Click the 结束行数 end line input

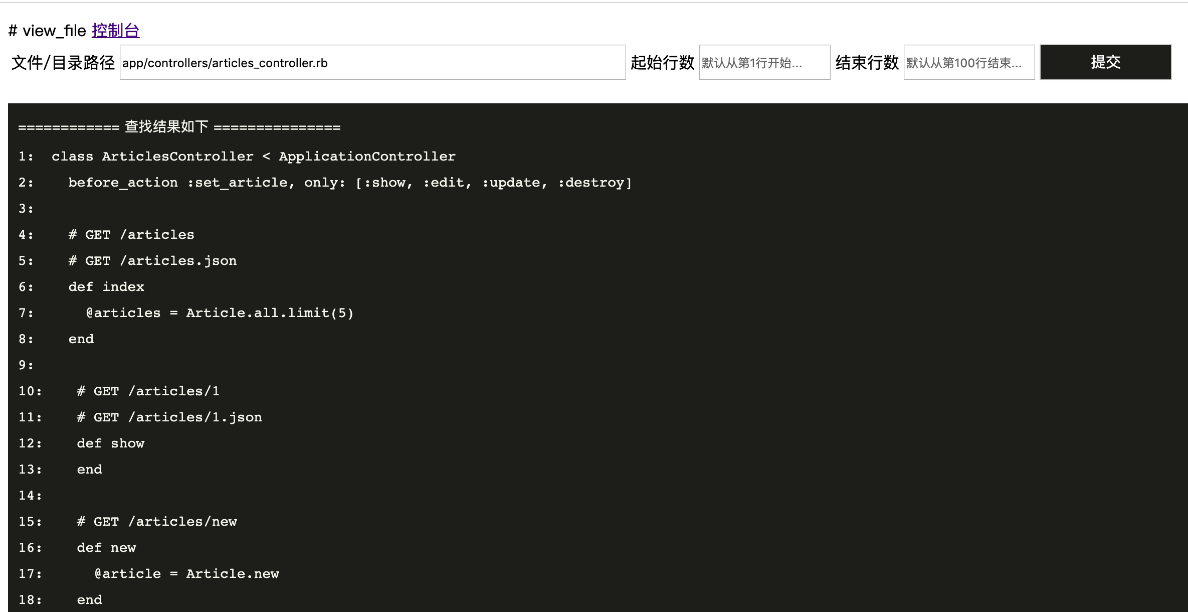968,63
